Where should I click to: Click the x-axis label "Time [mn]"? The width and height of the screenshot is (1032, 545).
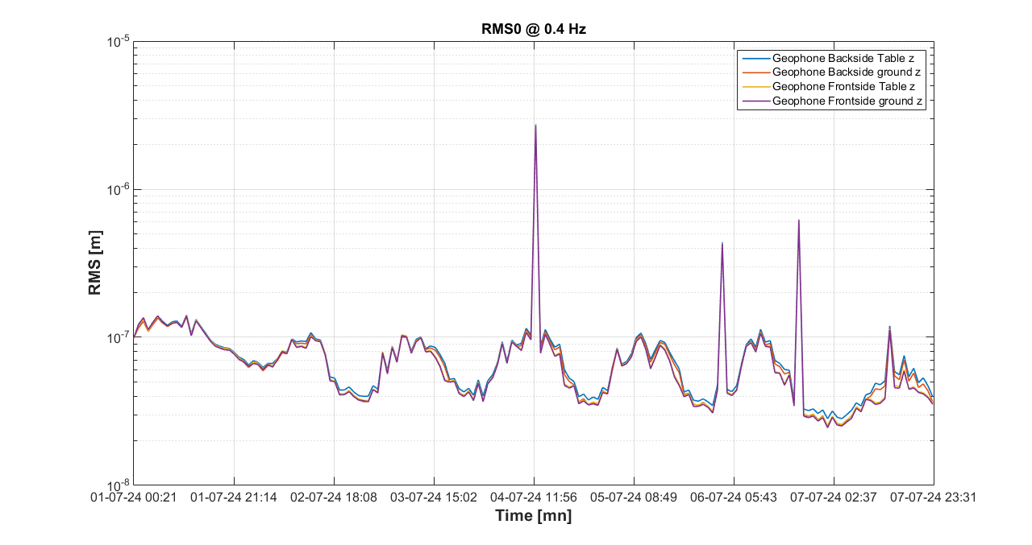tap(533, 516)
